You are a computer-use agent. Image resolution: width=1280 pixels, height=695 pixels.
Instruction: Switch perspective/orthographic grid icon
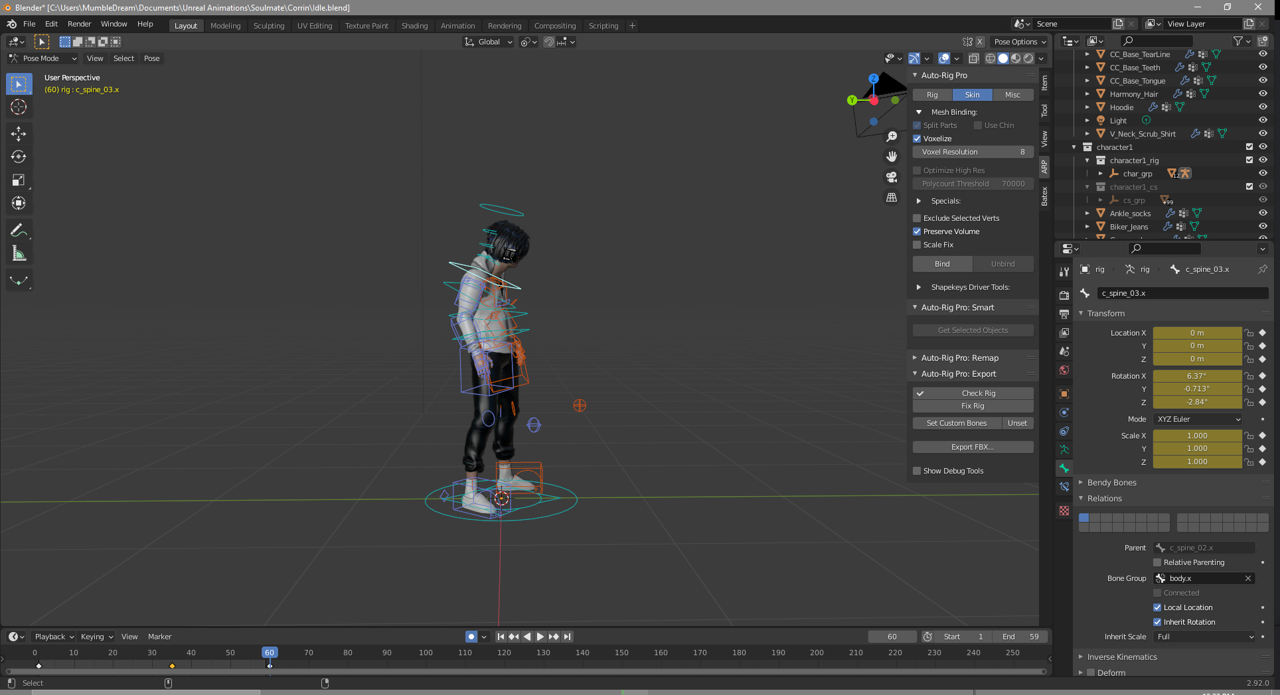[x=892, y=198]
